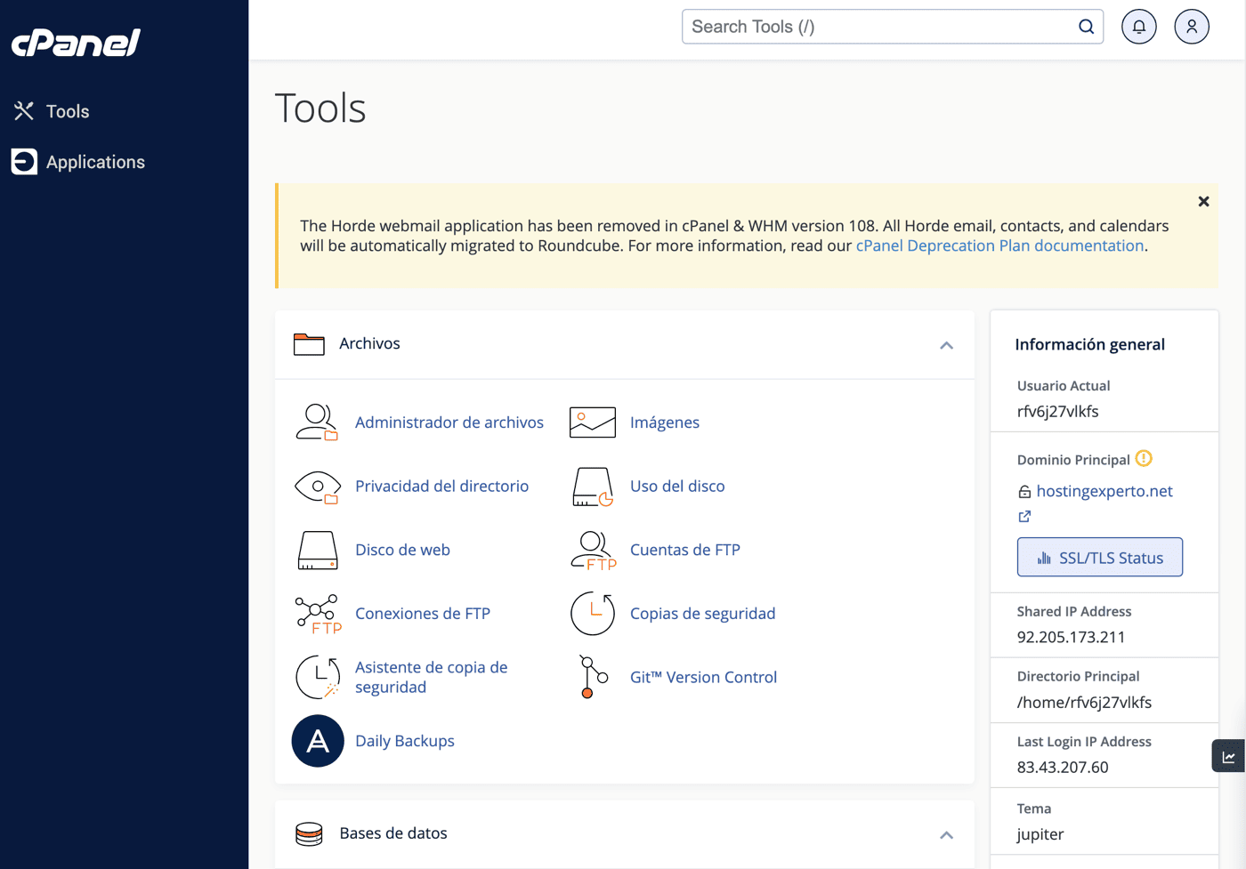The width and height of the screenshot is (1246, 869).
Task: Select Applications in the sidebar
Action: click(x=95, y=162)
